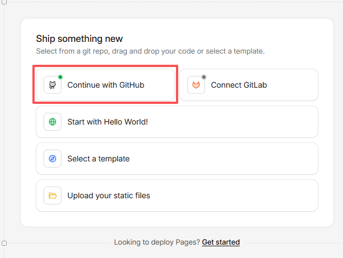Click the Ship something new heading
The width and height of the screenshot is (343, 258).
[79, 39]
